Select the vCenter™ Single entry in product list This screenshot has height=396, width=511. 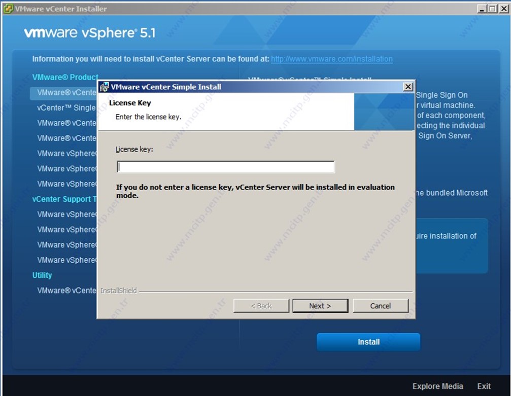tap(66, 108)
